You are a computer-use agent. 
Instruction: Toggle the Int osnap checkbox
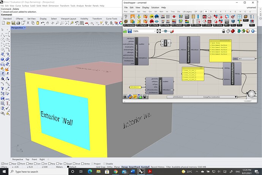(43, 164)
